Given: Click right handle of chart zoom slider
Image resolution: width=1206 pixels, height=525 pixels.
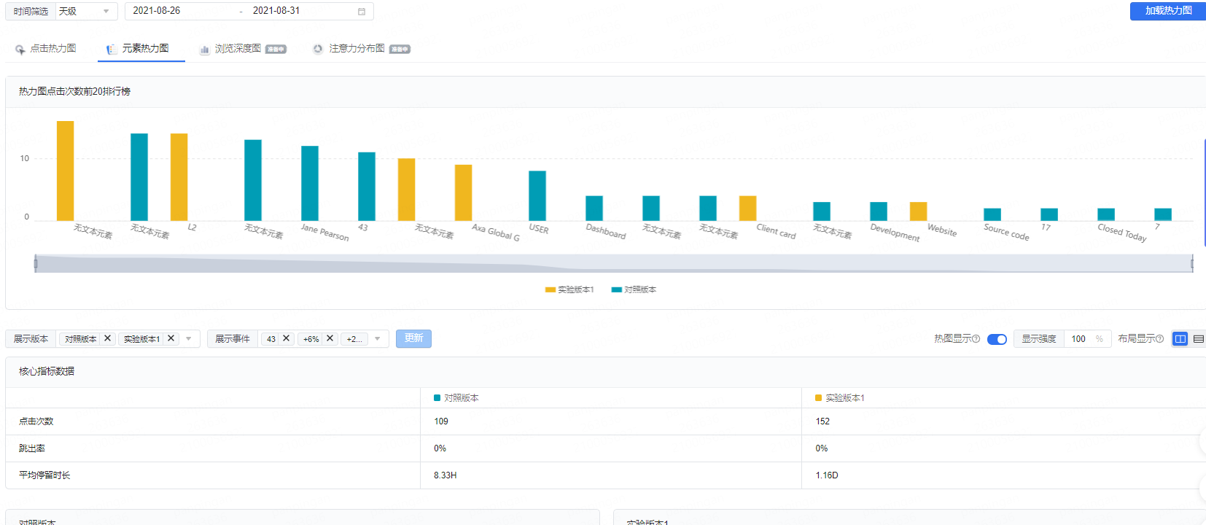Looking at the screenshot, I should pyautogui.click(x=1192, y=263).
